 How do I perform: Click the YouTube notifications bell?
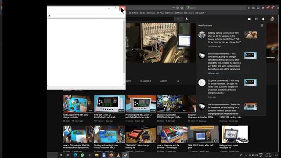(x=263, y=19)
